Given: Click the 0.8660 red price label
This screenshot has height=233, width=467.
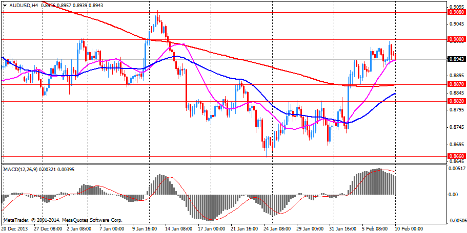Looking at the screenshot, I should tap(456, 156).
